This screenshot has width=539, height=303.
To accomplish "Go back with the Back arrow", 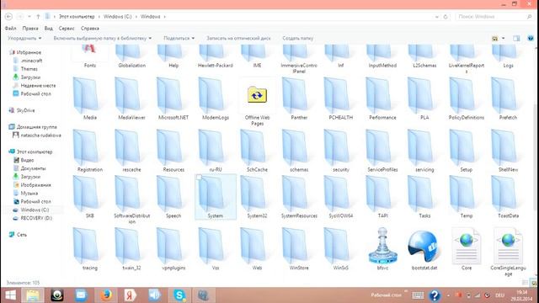I will (9, 17).
